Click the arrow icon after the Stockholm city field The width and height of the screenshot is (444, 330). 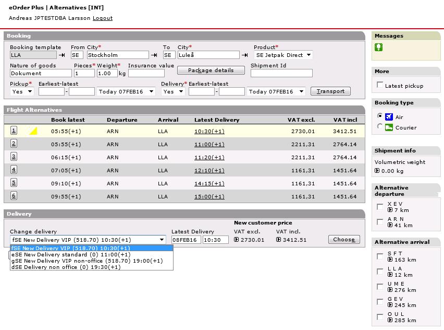coord(154,55)
